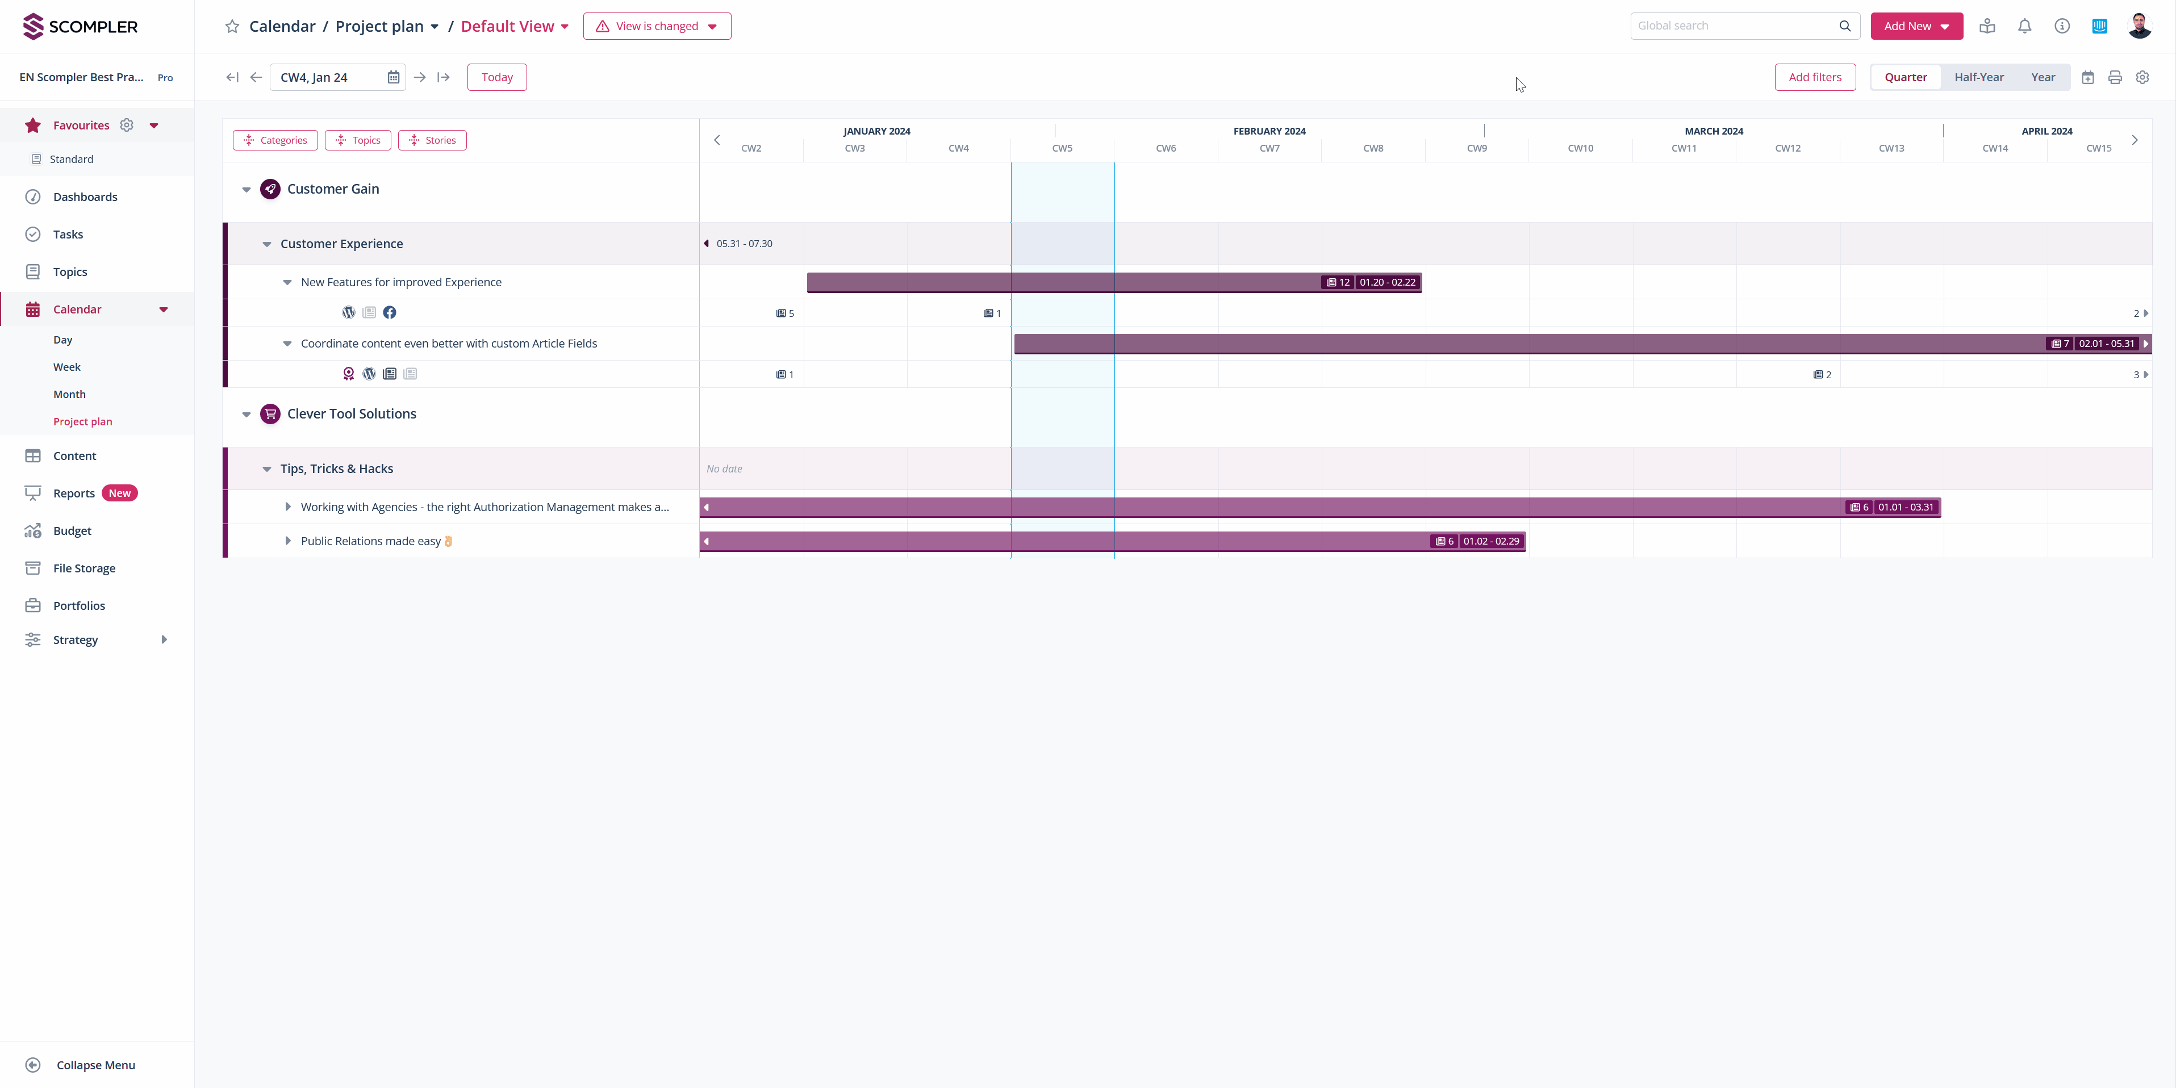Screen dimensions: 2176x1088
Task: Open the Intercom chat widget
Action: point(2101,26)
